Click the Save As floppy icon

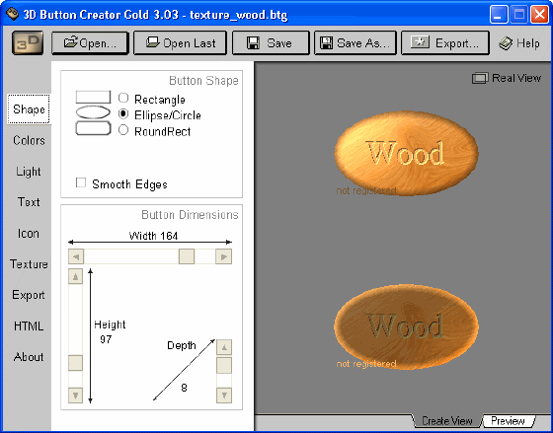point(327,43)
